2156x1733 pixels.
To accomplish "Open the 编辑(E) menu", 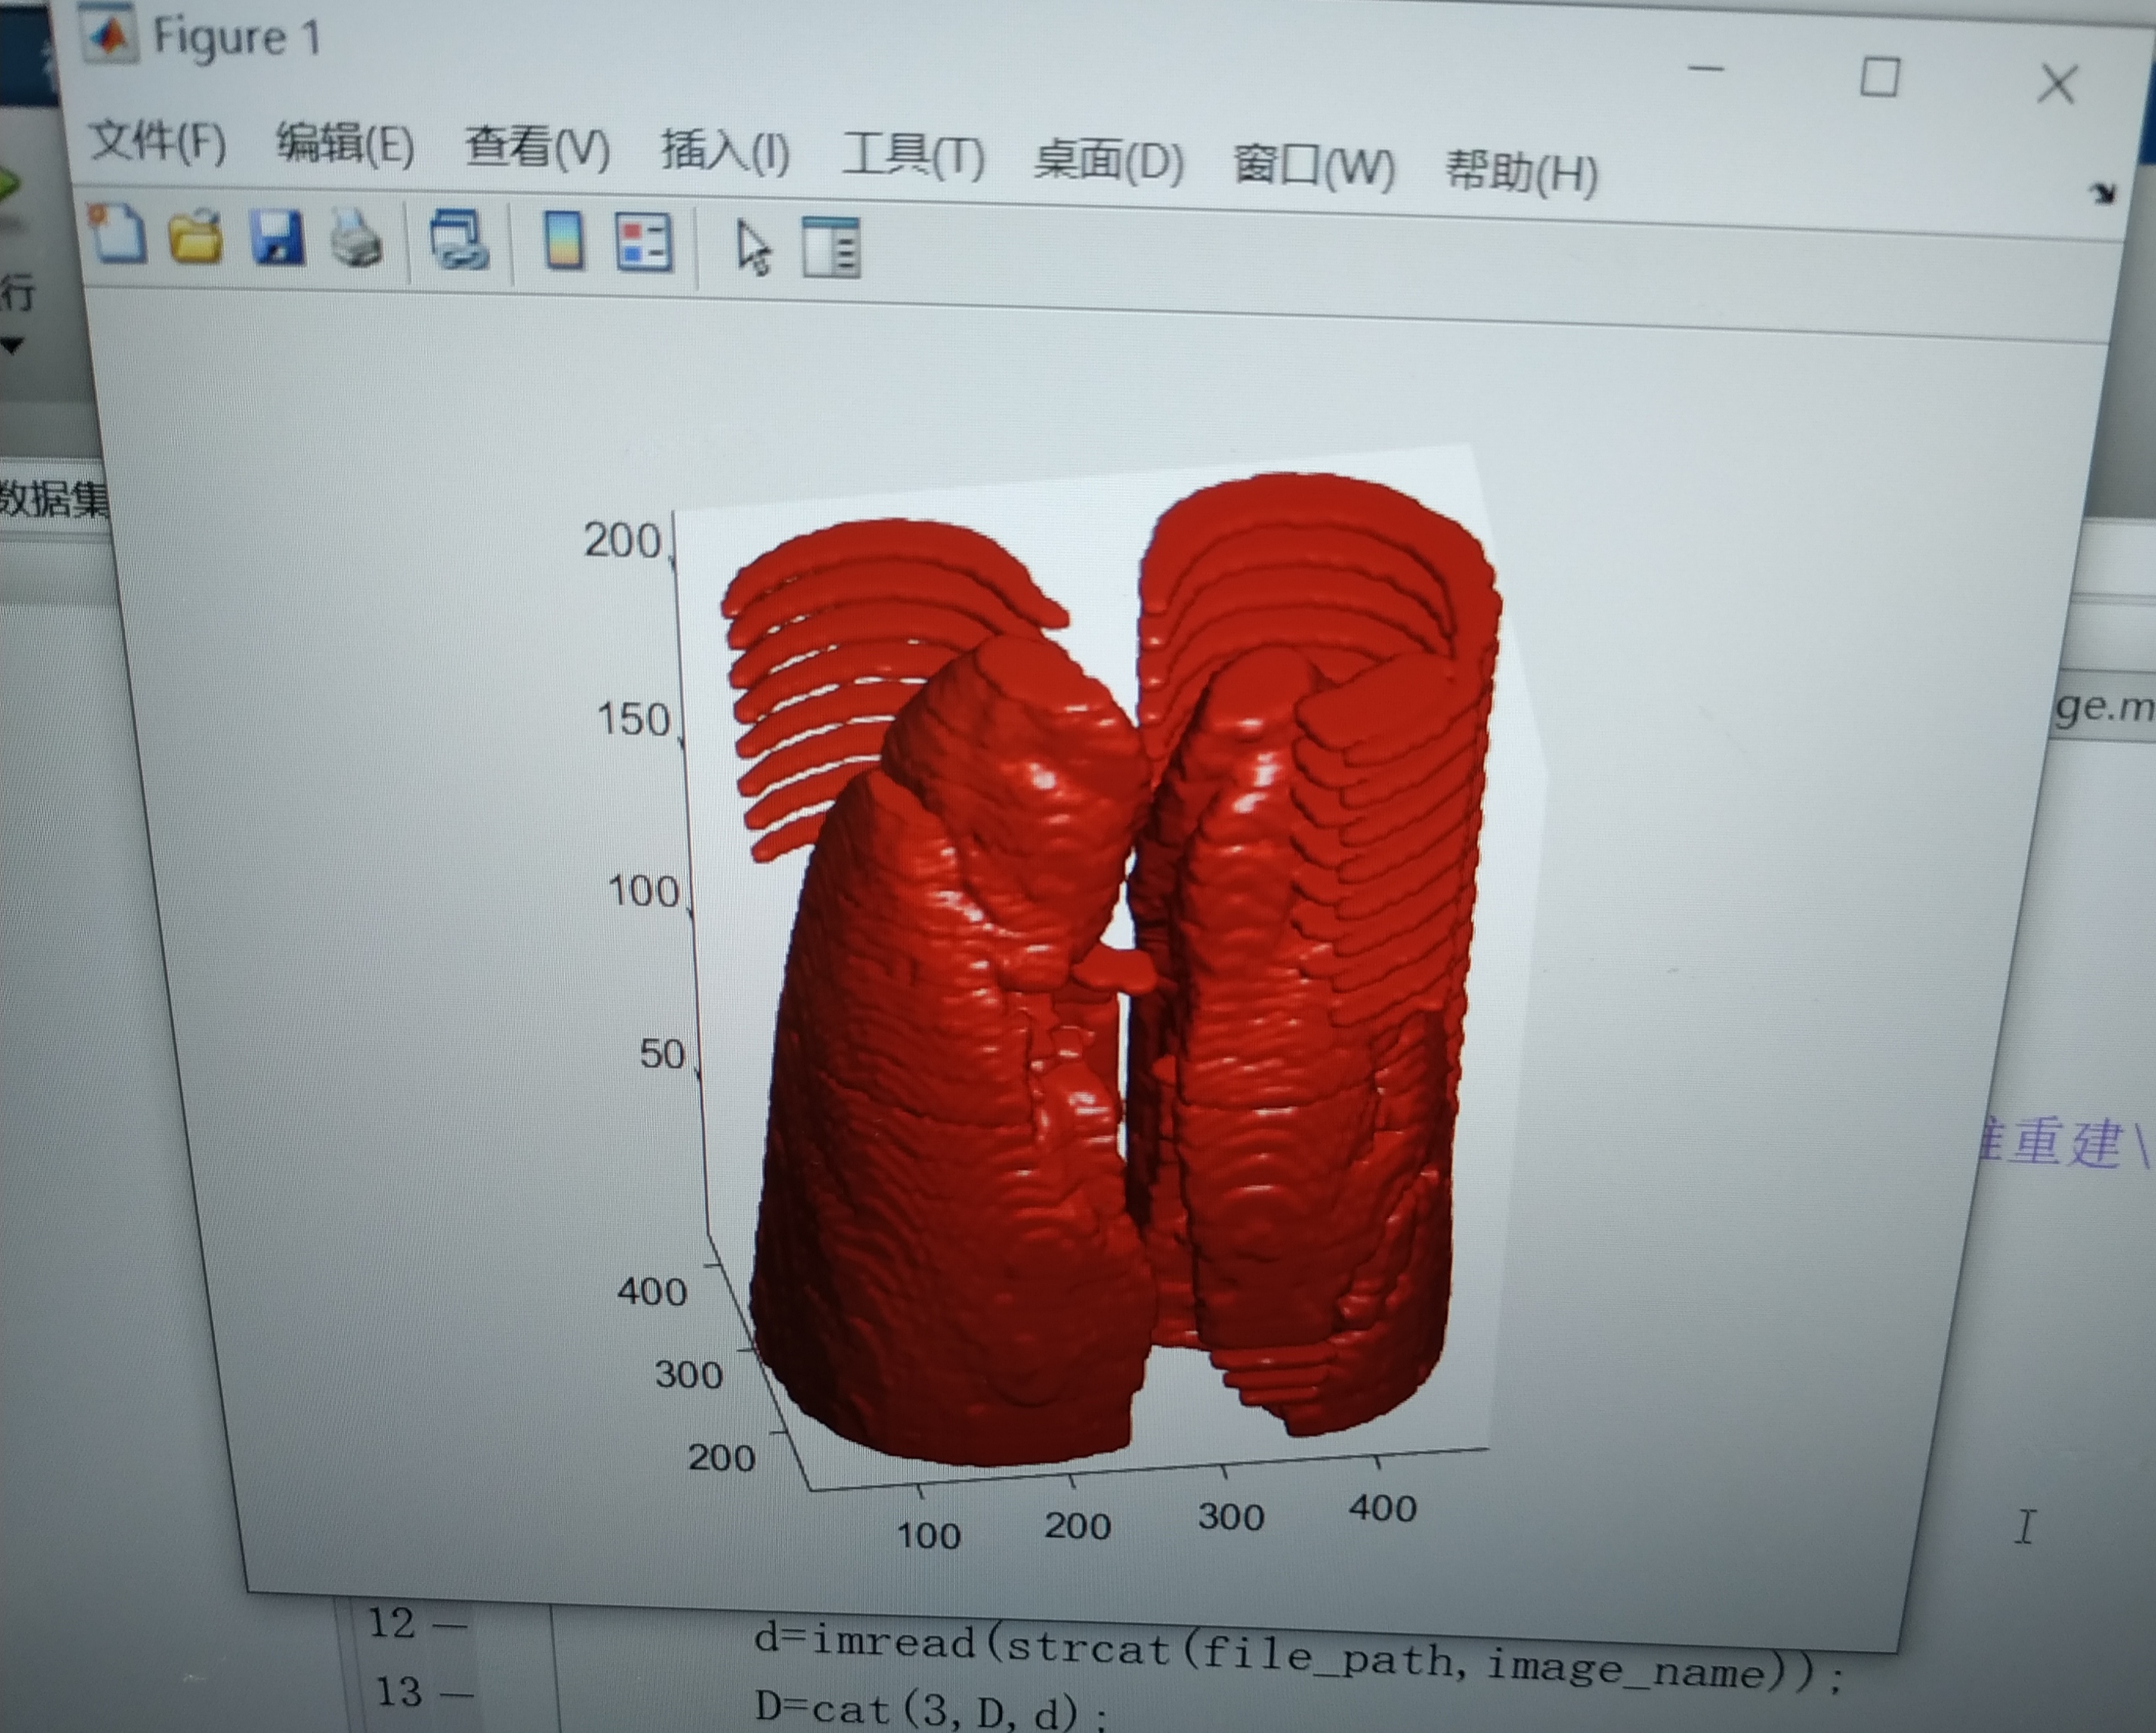I will pyautogui.click(x=345, y=145).
